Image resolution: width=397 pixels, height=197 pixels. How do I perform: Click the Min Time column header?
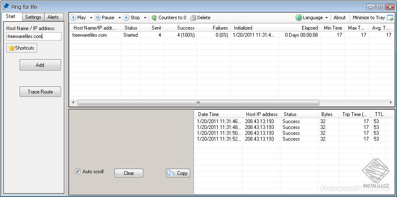tap(333, 28)
